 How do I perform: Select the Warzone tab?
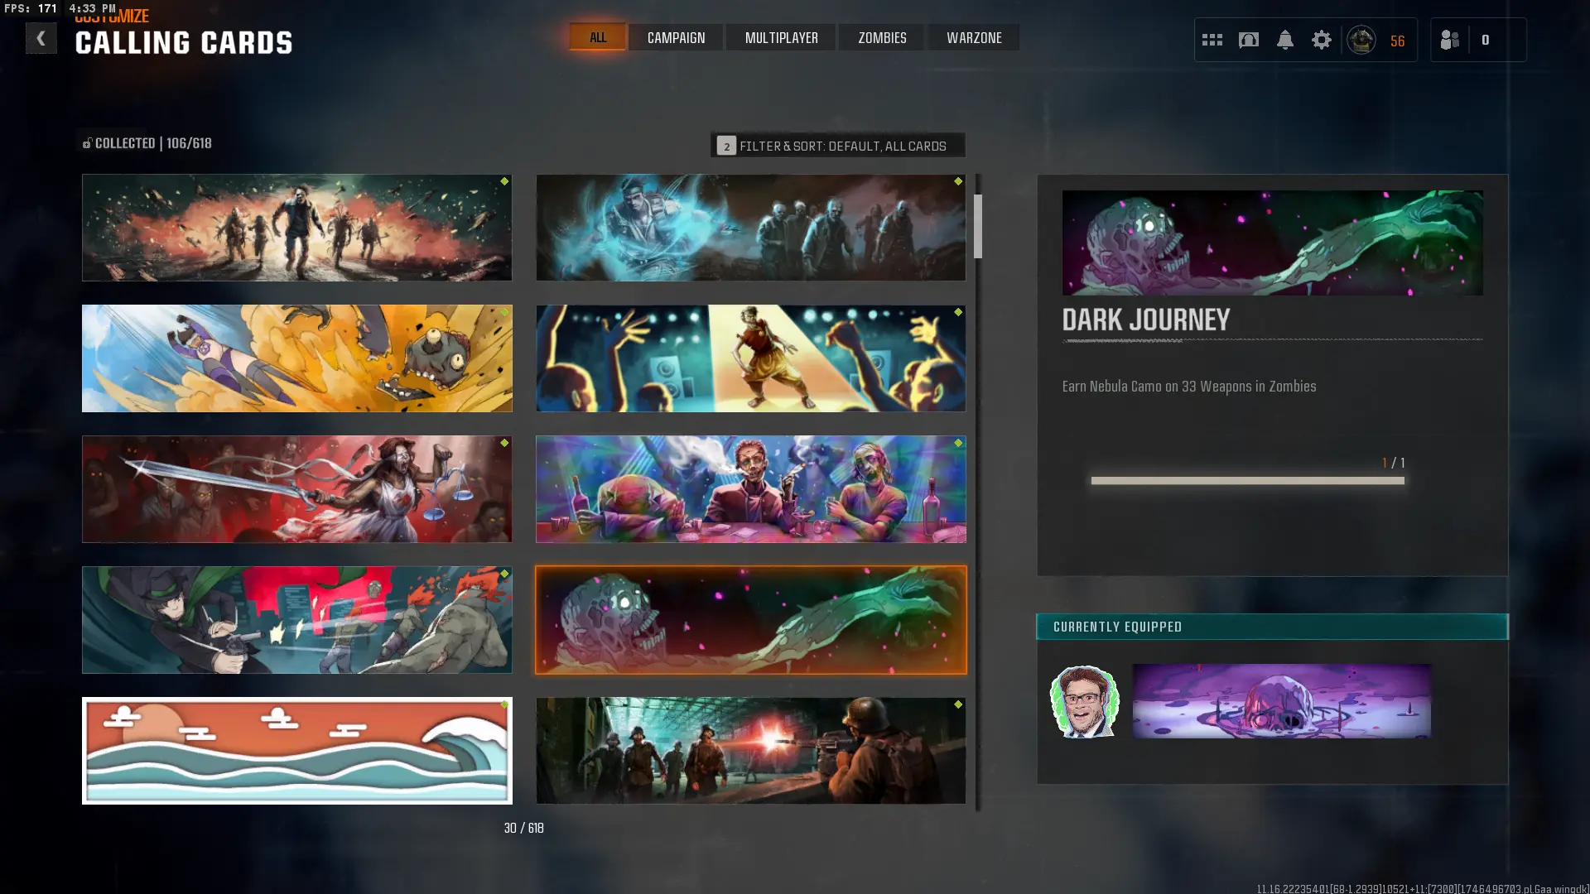(x=974, y=38)
